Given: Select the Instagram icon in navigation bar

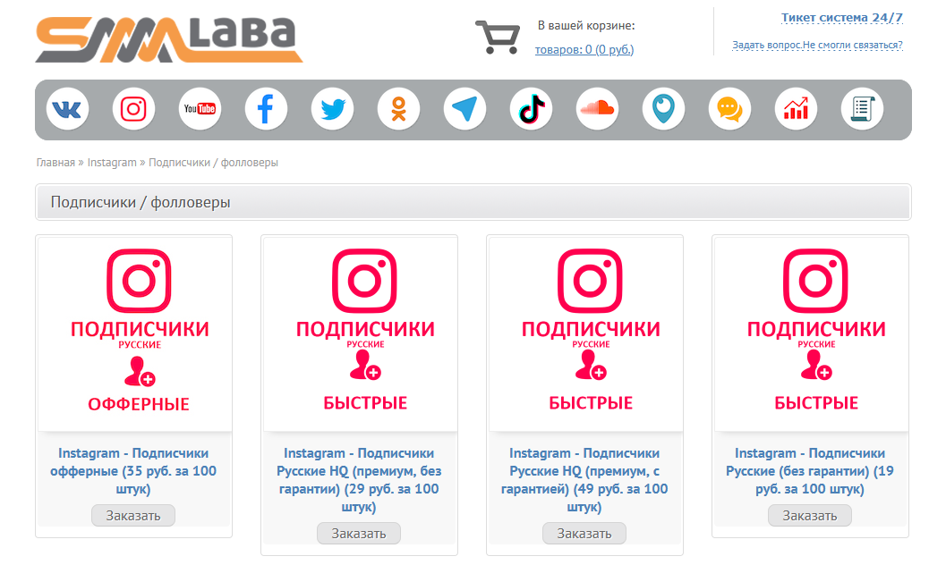Looking at the screenshot, I should [x=134, y=109].
